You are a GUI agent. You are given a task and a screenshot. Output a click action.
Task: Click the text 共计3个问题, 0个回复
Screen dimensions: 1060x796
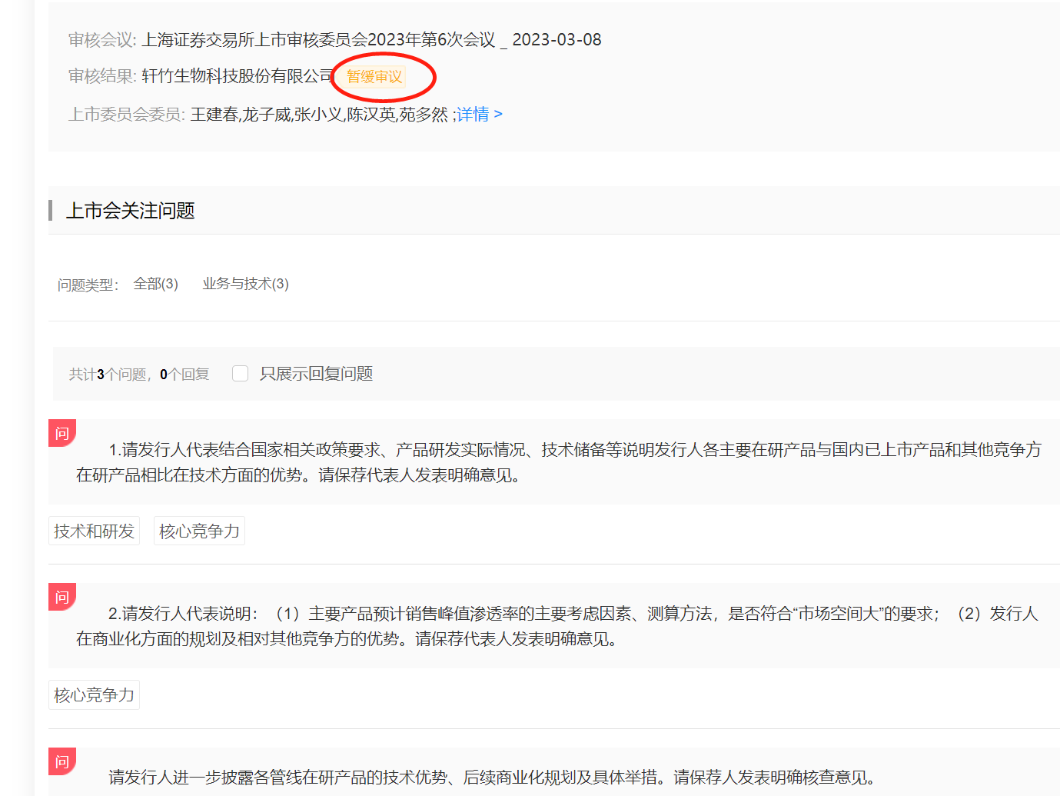coord(139,375)
